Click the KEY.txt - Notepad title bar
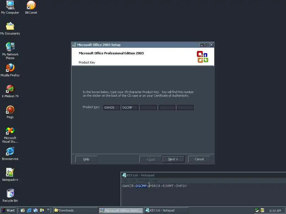 (x=203, y=175)
